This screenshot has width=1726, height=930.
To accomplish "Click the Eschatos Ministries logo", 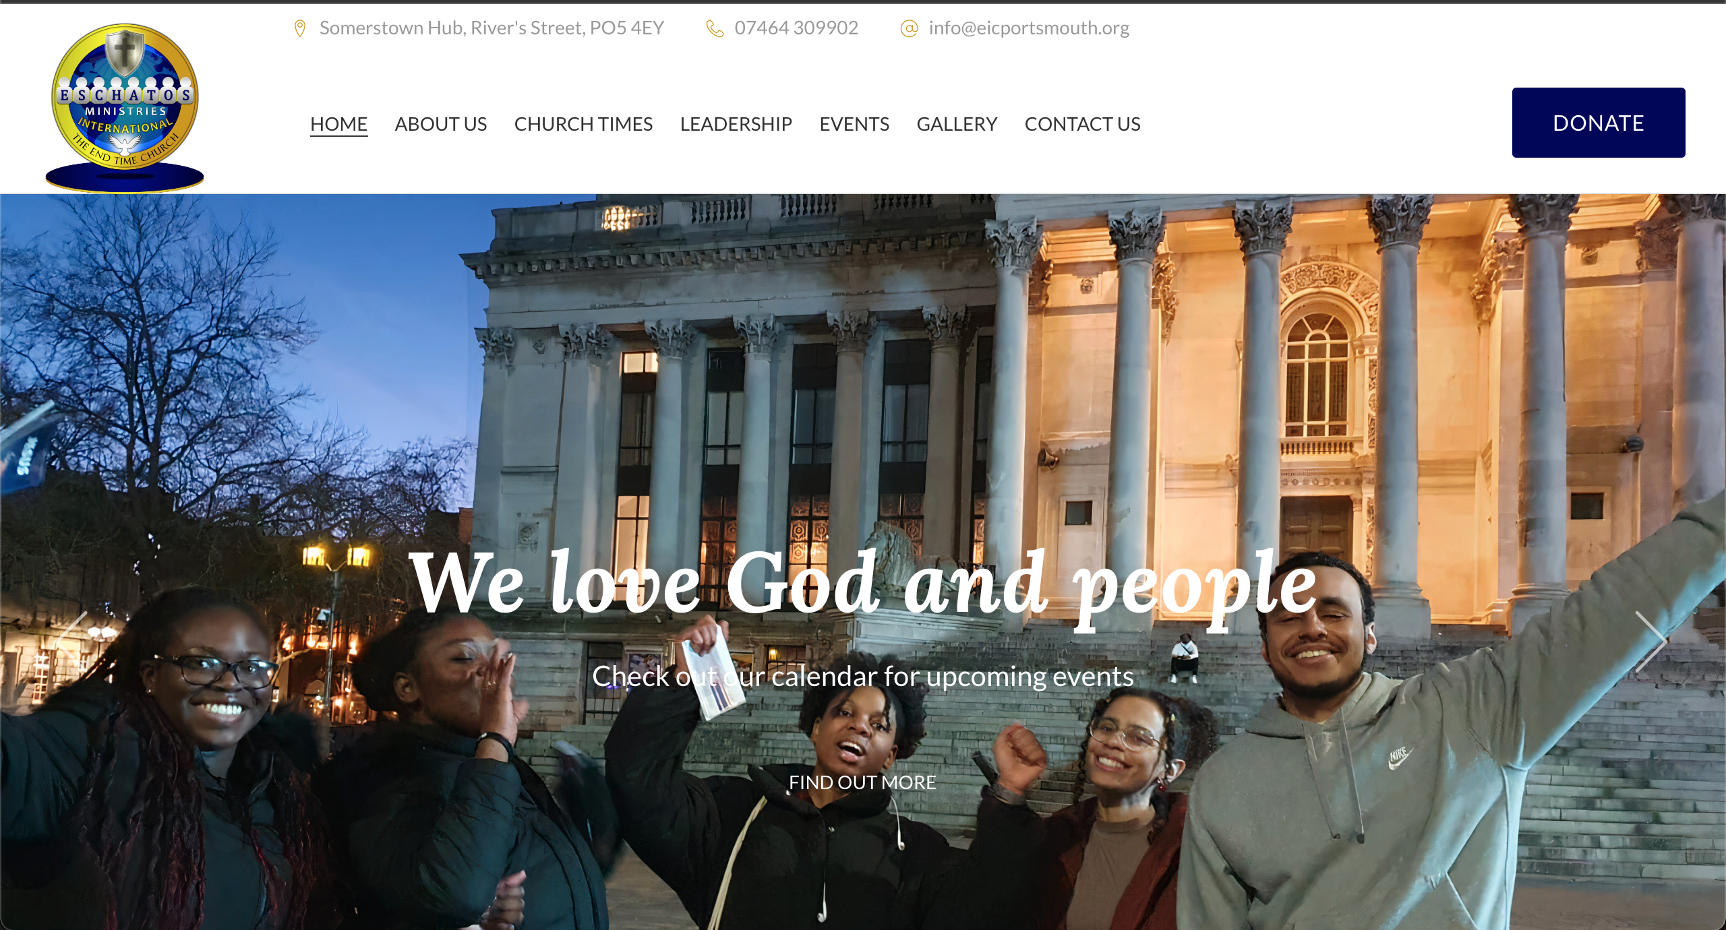I will tap(125, 108).
